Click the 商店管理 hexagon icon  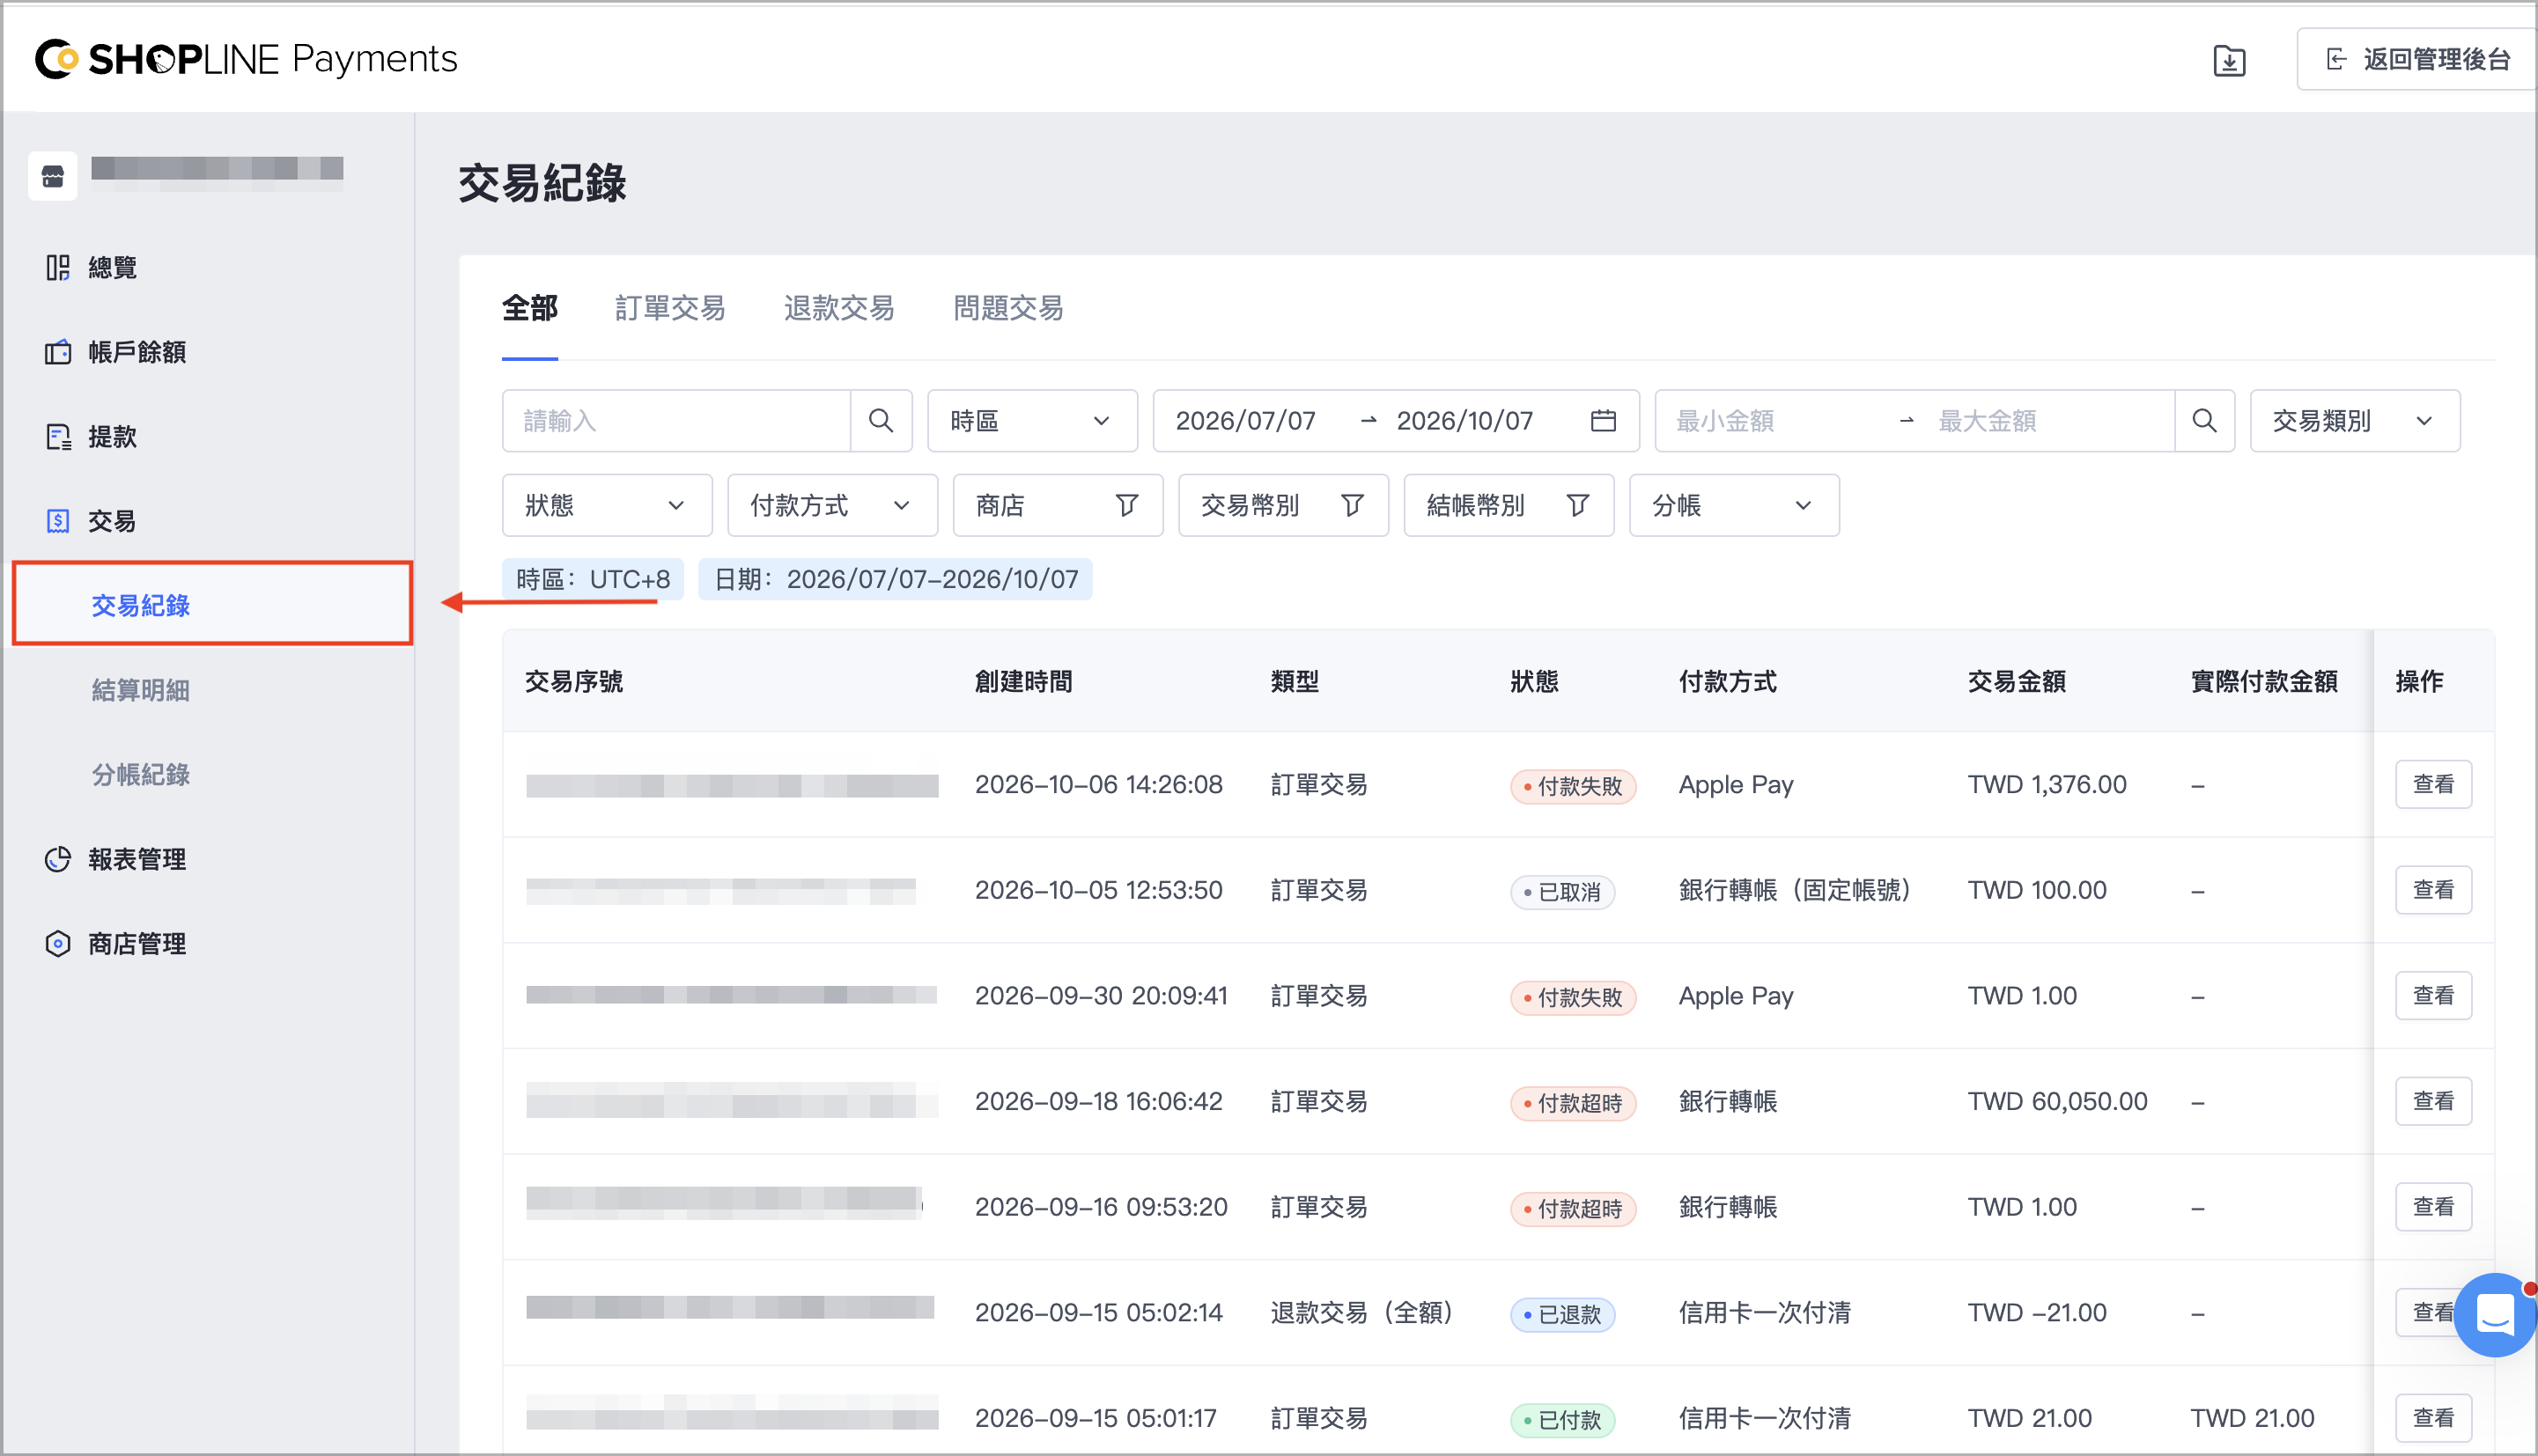[58, 944]
